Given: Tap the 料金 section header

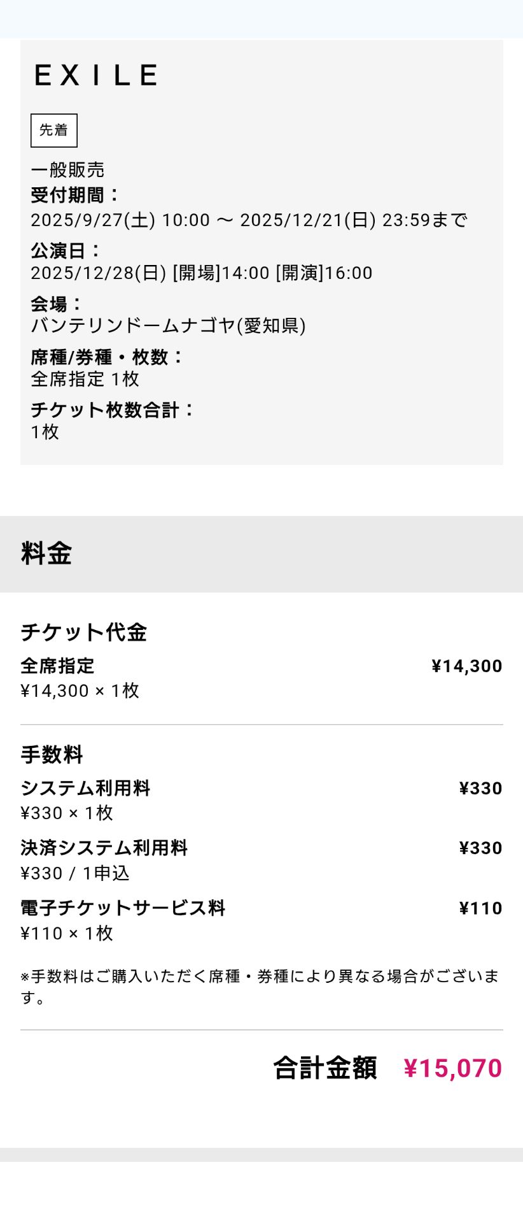Looking at the screenshot, I should coord(46,554).
